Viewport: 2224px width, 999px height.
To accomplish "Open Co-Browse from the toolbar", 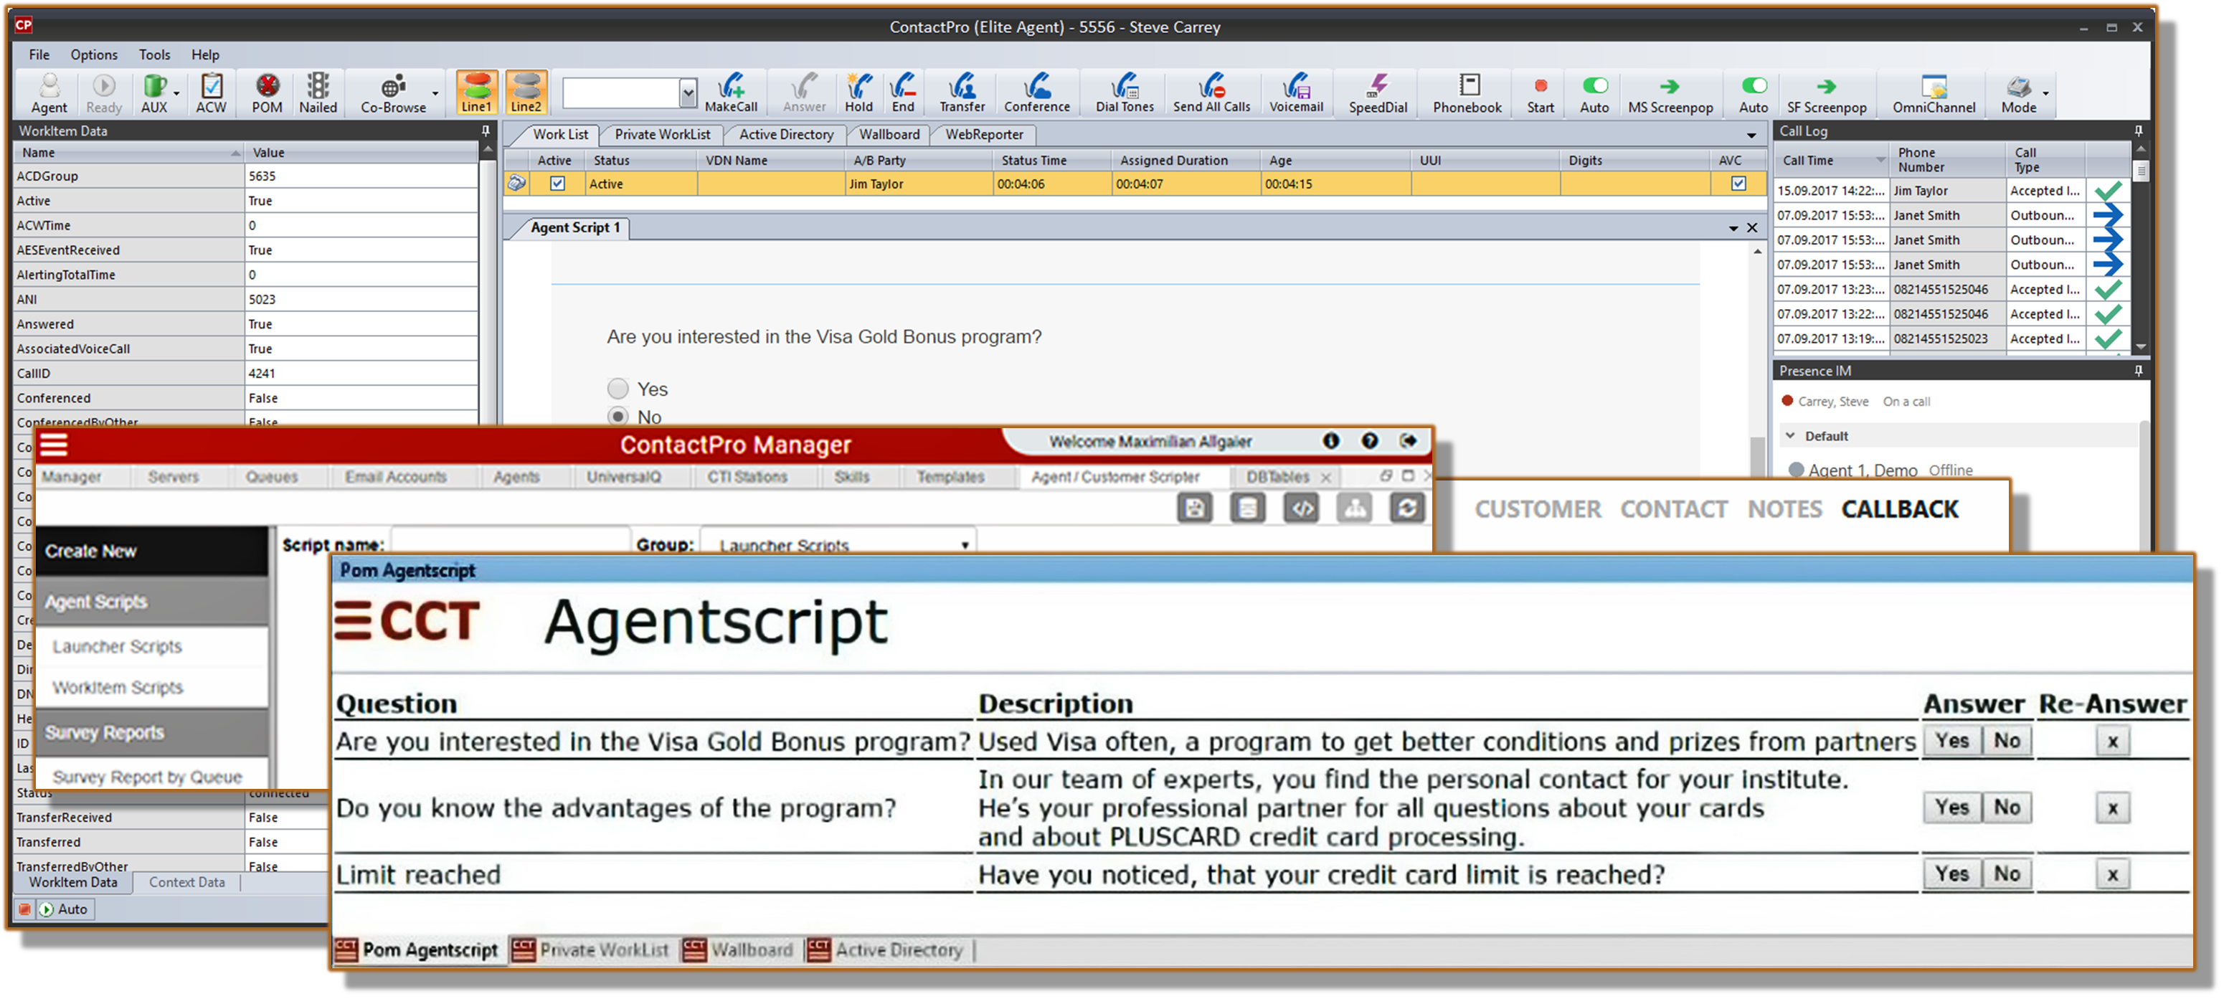I will coord(394,93).
